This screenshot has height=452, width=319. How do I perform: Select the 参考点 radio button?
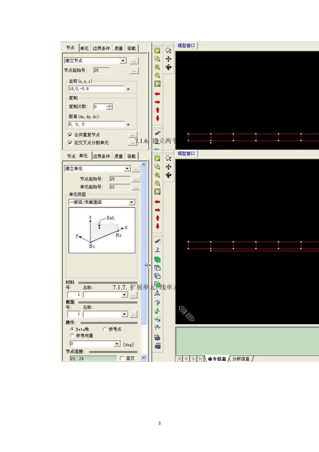click(x=105, y=329)
